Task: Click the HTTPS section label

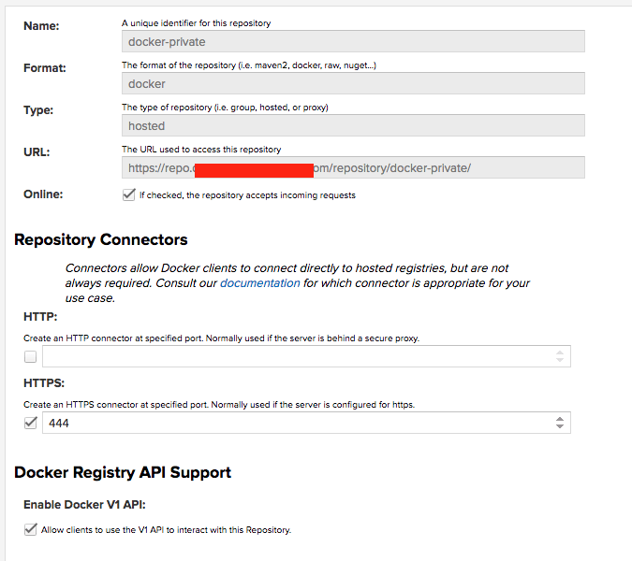Action: coord(46,384)
